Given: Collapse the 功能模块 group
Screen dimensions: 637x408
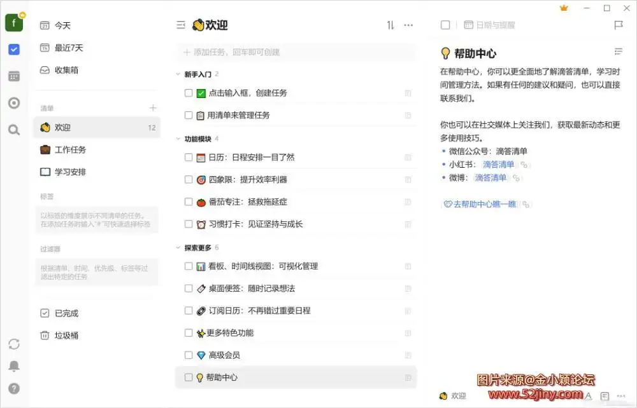Looking at the screenshot, I should click(178, 139).
